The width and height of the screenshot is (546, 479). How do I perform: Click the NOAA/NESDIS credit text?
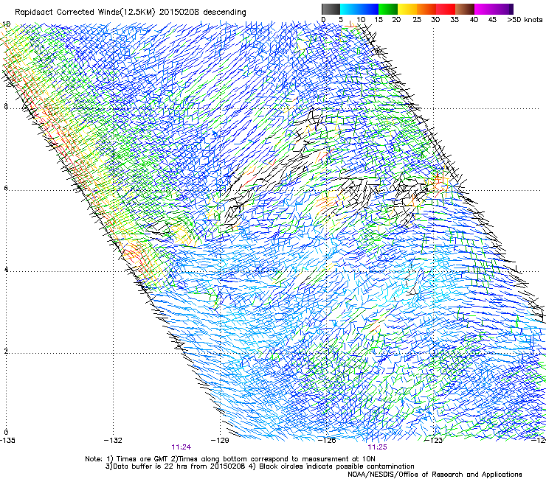point(435,475)
